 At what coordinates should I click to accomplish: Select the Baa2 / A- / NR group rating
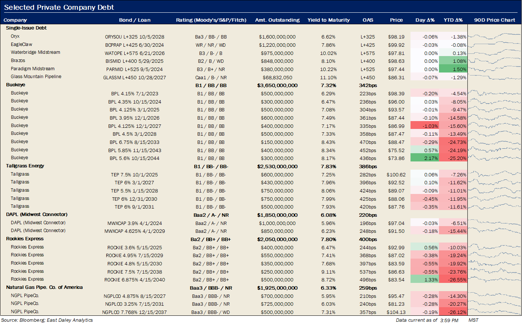tap(211, 215)
